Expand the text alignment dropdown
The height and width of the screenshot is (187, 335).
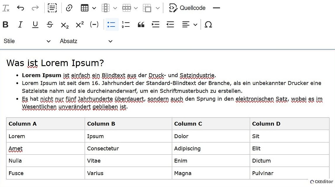195,24
